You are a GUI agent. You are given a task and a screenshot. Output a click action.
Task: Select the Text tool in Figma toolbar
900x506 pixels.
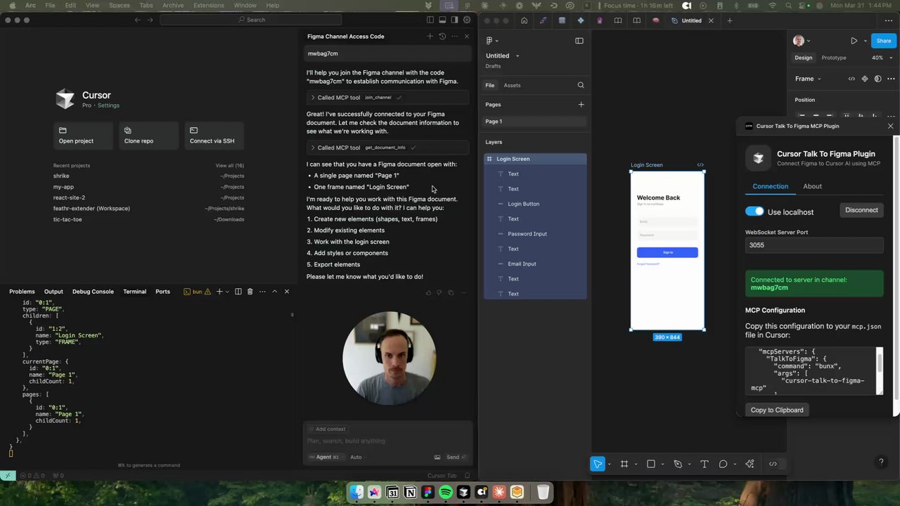coord(705,464)
